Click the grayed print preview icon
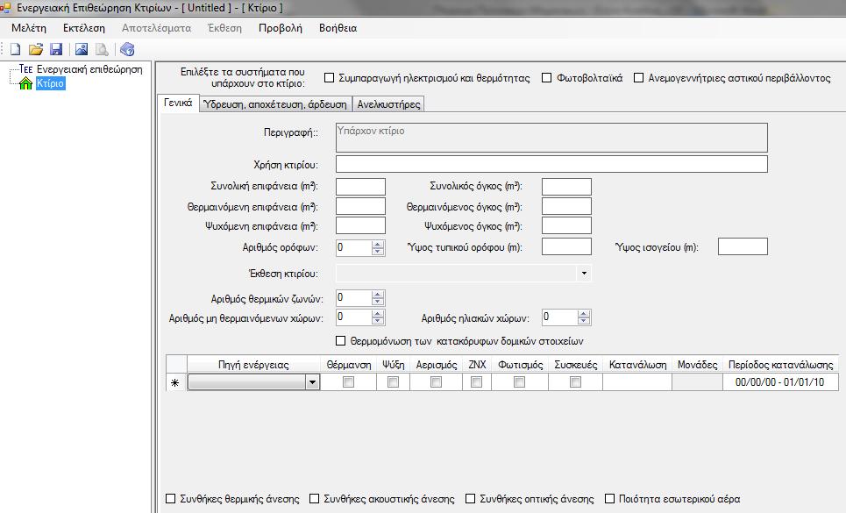The width and height of the screenshot is (846, 513). [x=102, y=50]
